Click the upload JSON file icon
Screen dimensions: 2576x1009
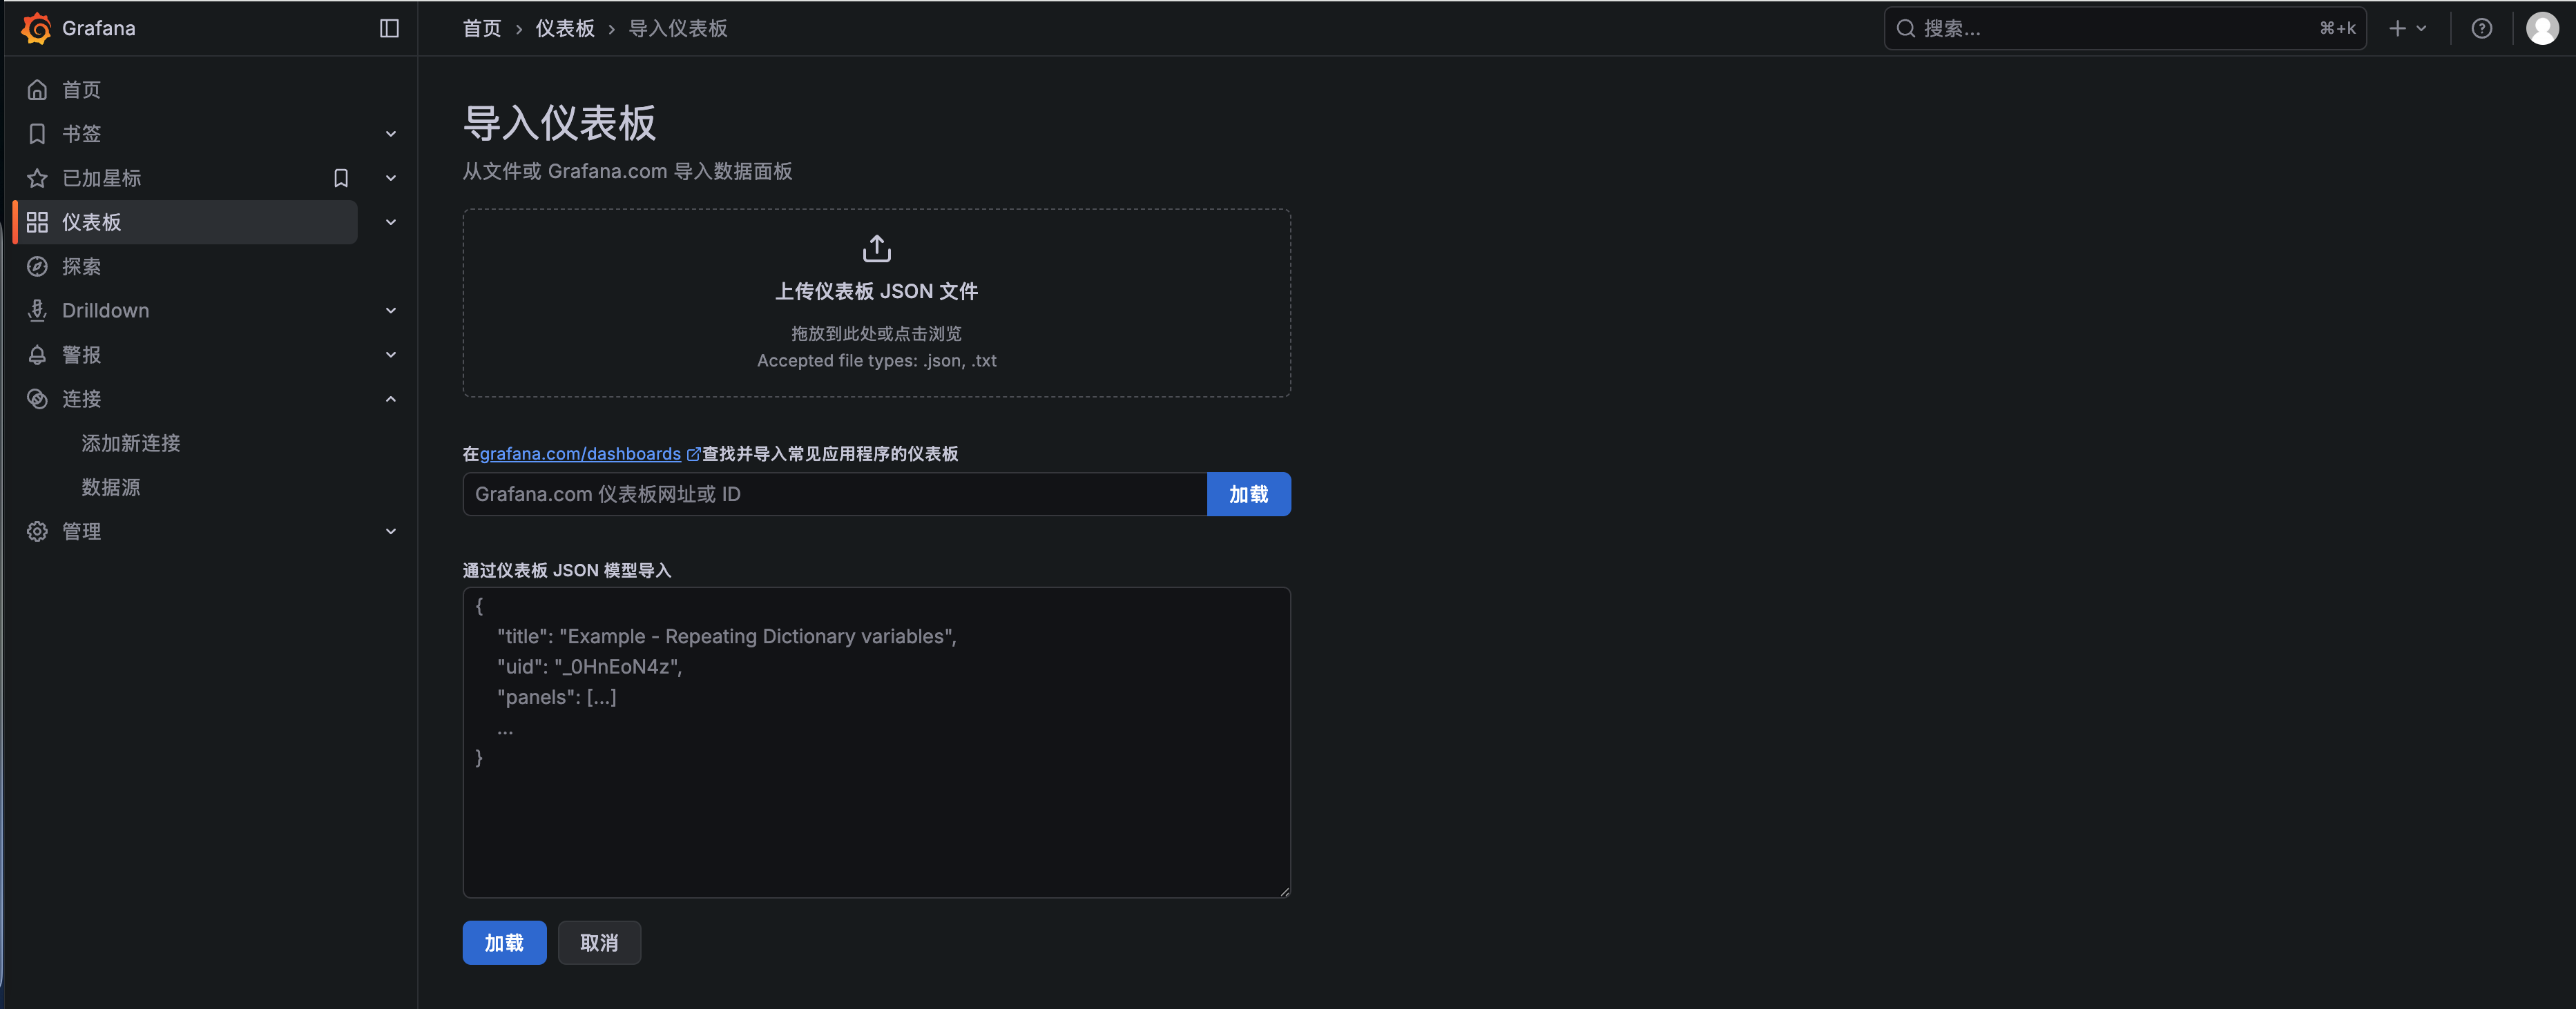point(876,248)
